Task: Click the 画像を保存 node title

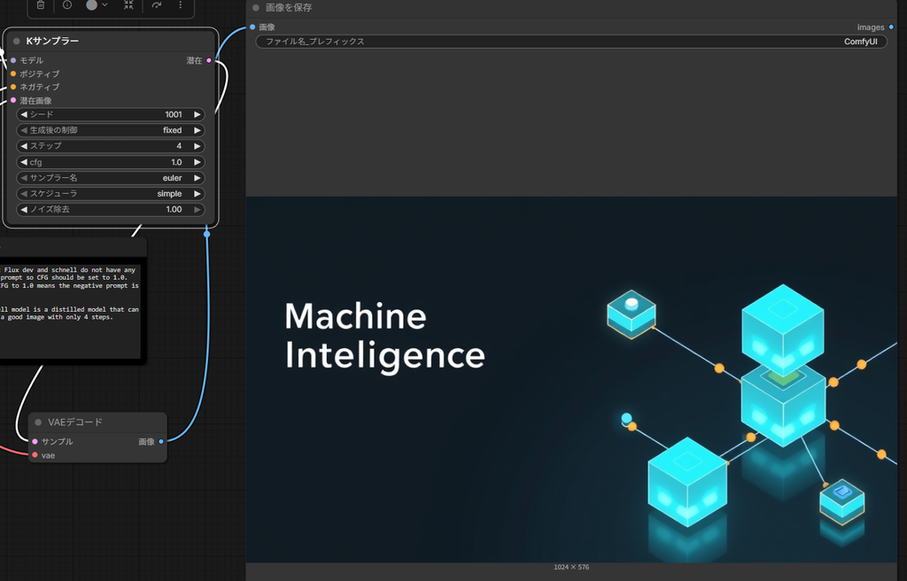Action: pyautogui.click(x=289, y=7)
